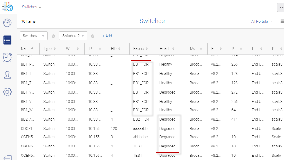
Task: Expand the Switches_1 filter dropdown
Action: point(34,36)
